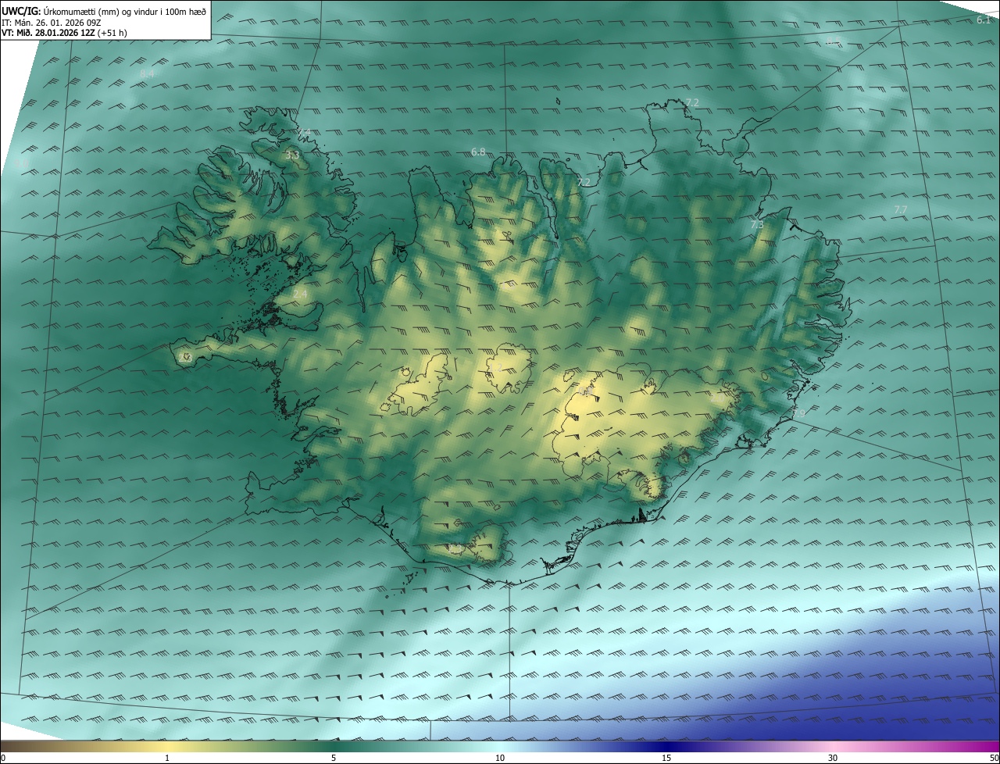Viewport: 1000px width, 764px height.
Task: Click the '7.7' value label on the map
Action: (x=900, y=209)
